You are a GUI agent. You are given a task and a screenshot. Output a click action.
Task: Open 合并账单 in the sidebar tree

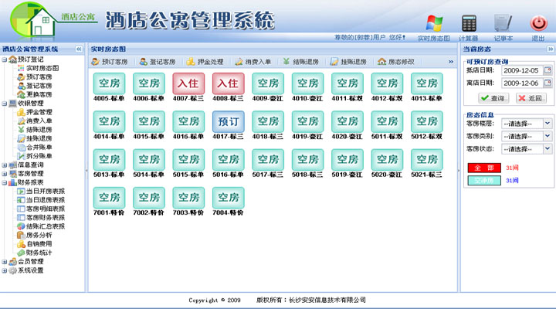click(39, 148)
